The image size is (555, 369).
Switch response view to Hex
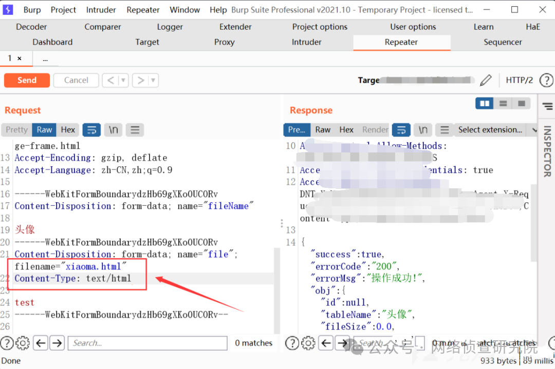(346, 130)
